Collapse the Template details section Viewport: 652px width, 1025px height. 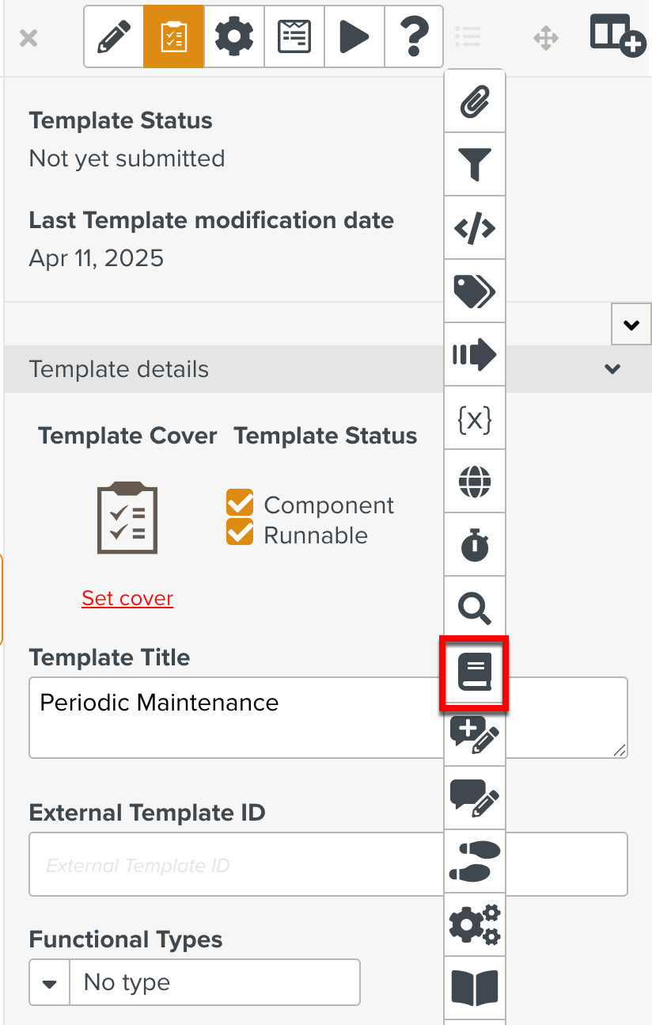coord(611,369)
